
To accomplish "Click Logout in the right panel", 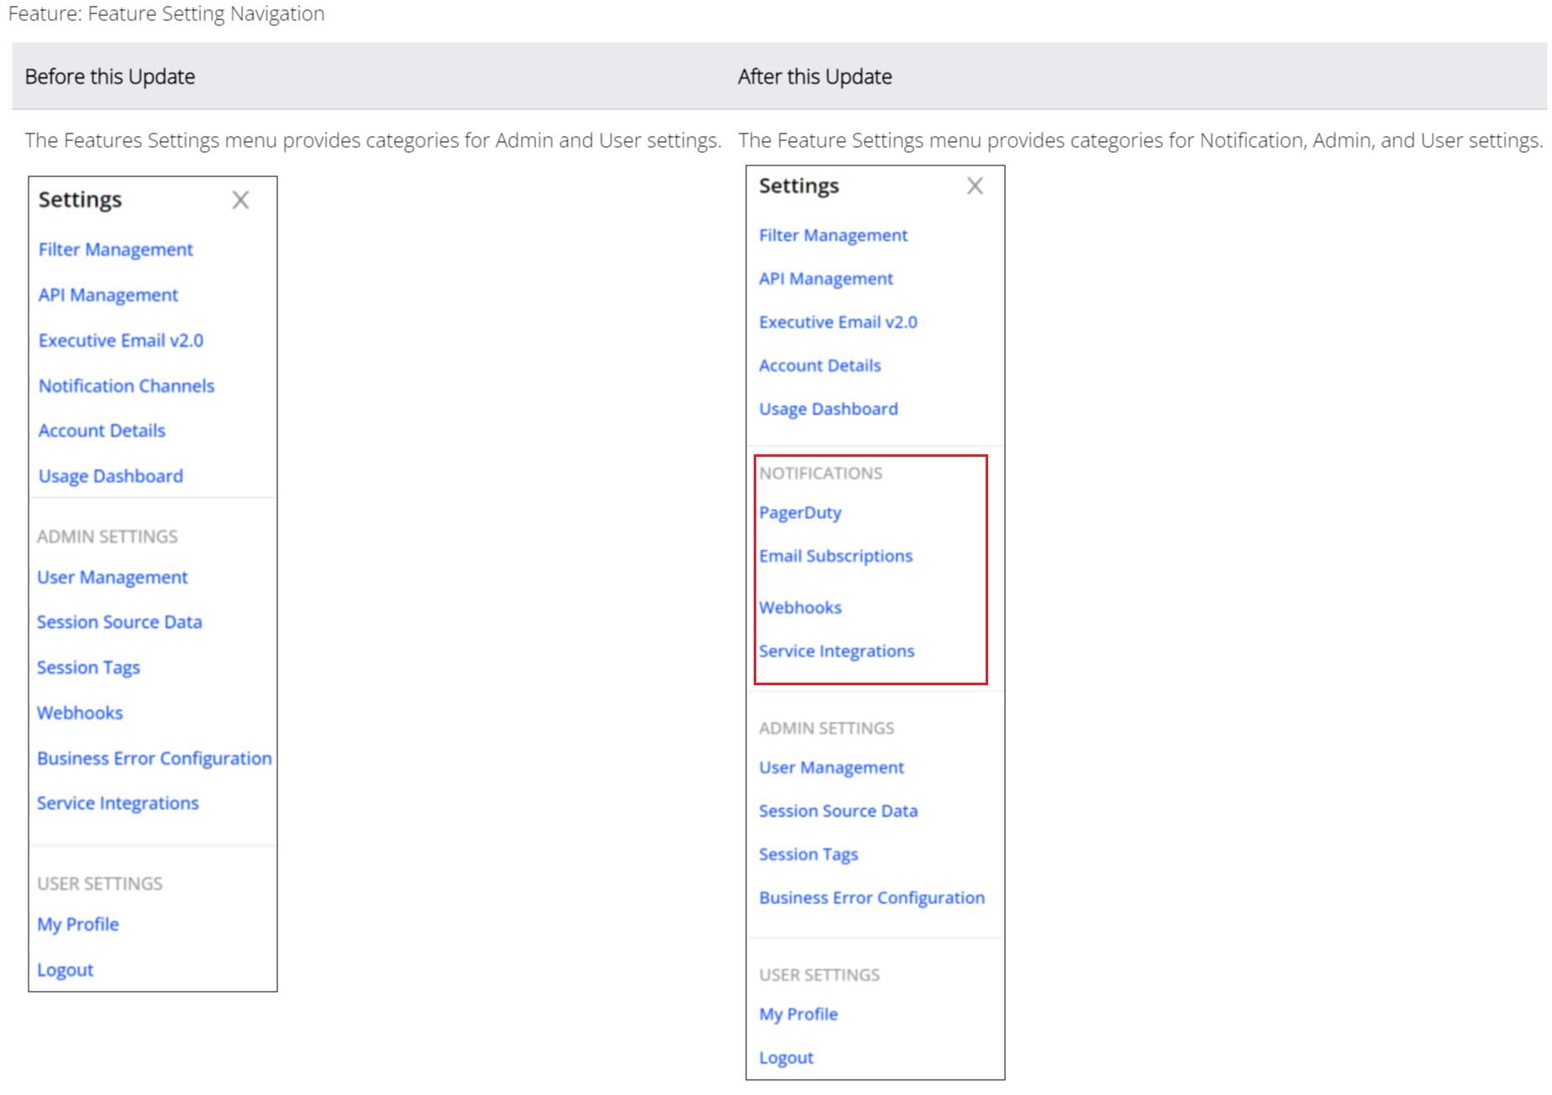I will (786, 1058).
